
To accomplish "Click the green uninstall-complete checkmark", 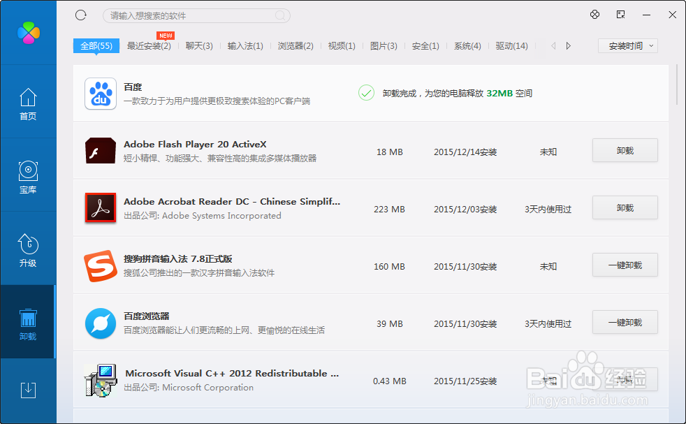I will pyautogui.click(x=366, y=93).
